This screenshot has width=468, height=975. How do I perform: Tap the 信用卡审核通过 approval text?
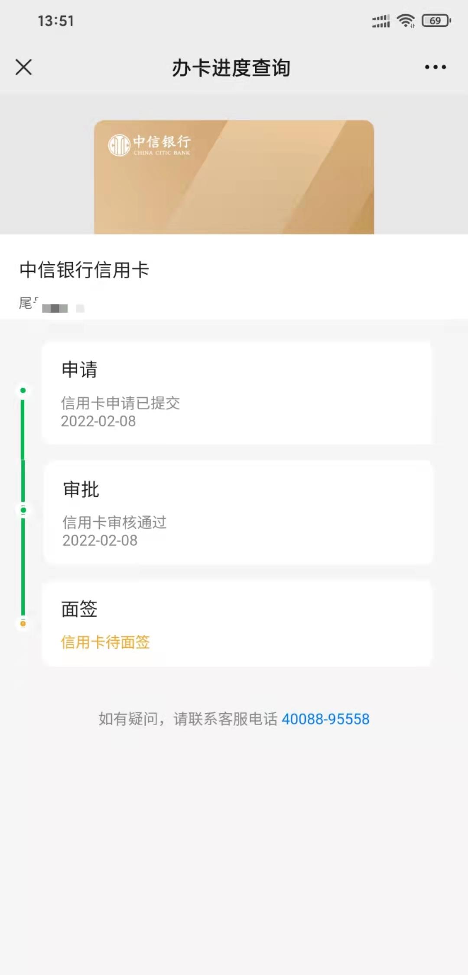[x=114, y=522]
